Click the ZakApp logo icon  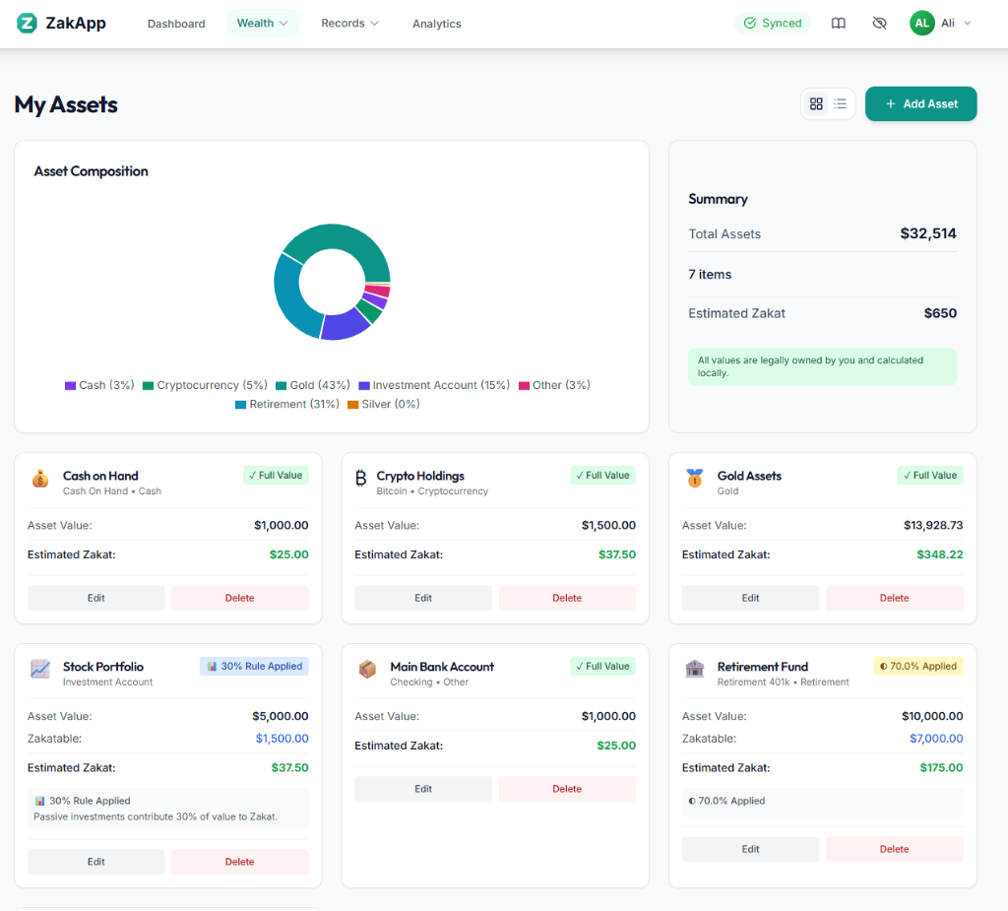[28, 23]
